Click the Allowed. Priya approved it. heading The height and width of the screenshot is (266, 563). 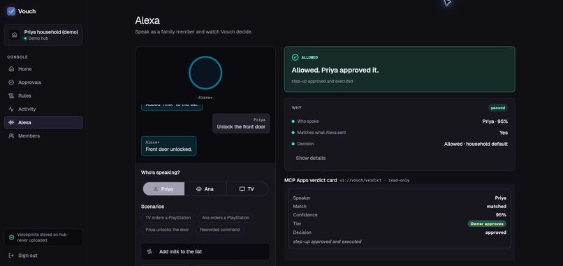pyautogui.click(x=335, y=71)
